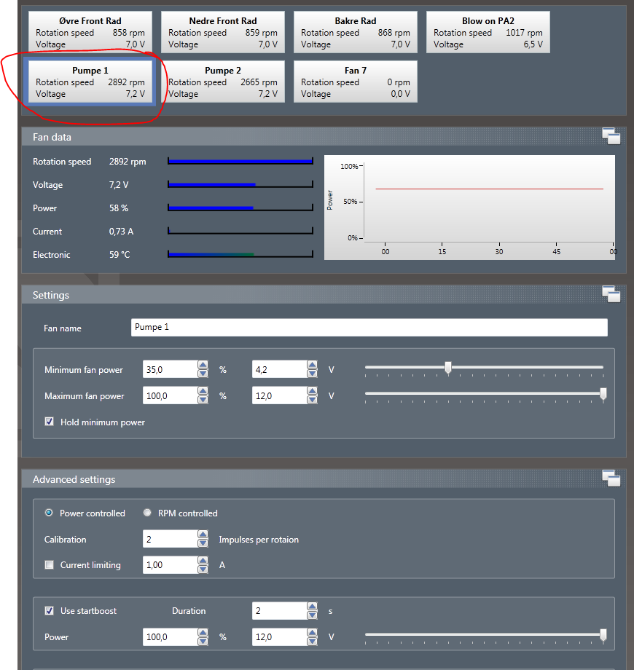The height and width of the screenshot is (670, 634).
Task: Open the Blow on PA2 fan tile
Action: [x=488, y=32]
